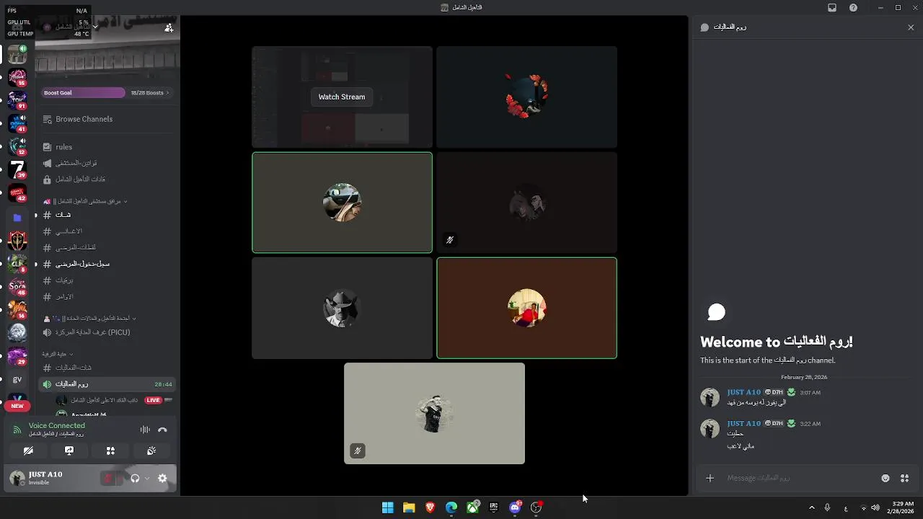Open the server with badge 42
Screen dimensions: 923x519
click(x=17, y=193)
